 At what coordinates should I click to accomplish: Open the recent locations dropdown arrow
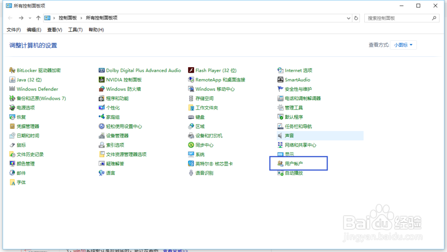pos(30,18)
